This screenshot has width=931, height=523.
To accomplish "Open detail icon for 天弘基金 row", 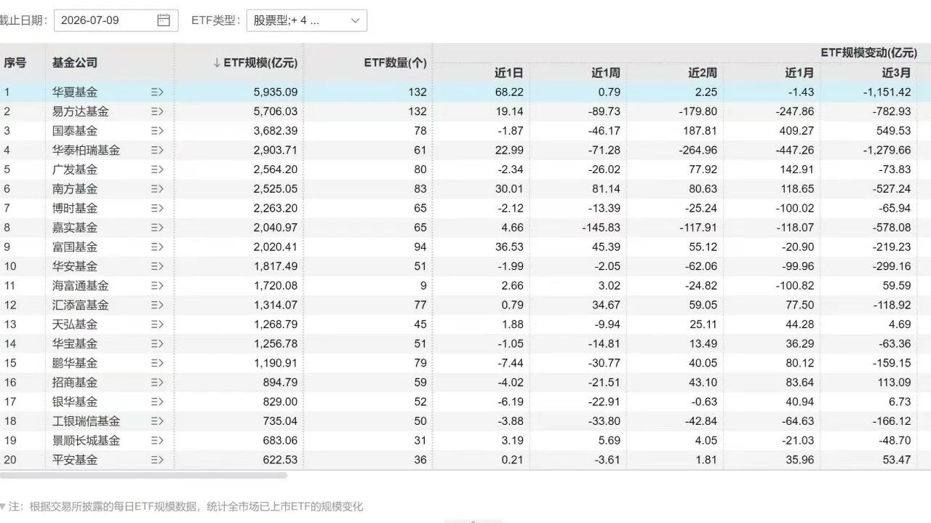I will point(157,324).
